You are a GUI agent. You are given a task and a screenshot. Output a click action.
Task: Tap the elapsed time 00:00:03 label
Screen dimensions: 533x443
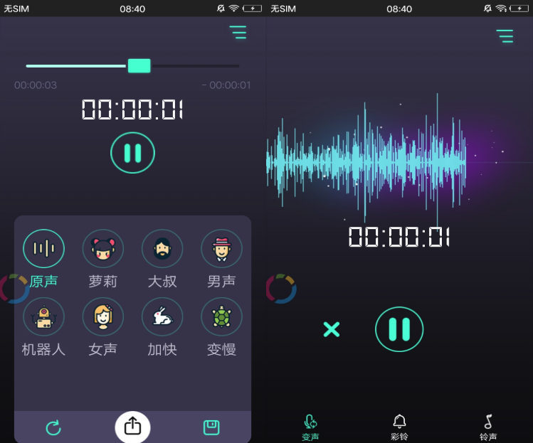pos(36,85)
